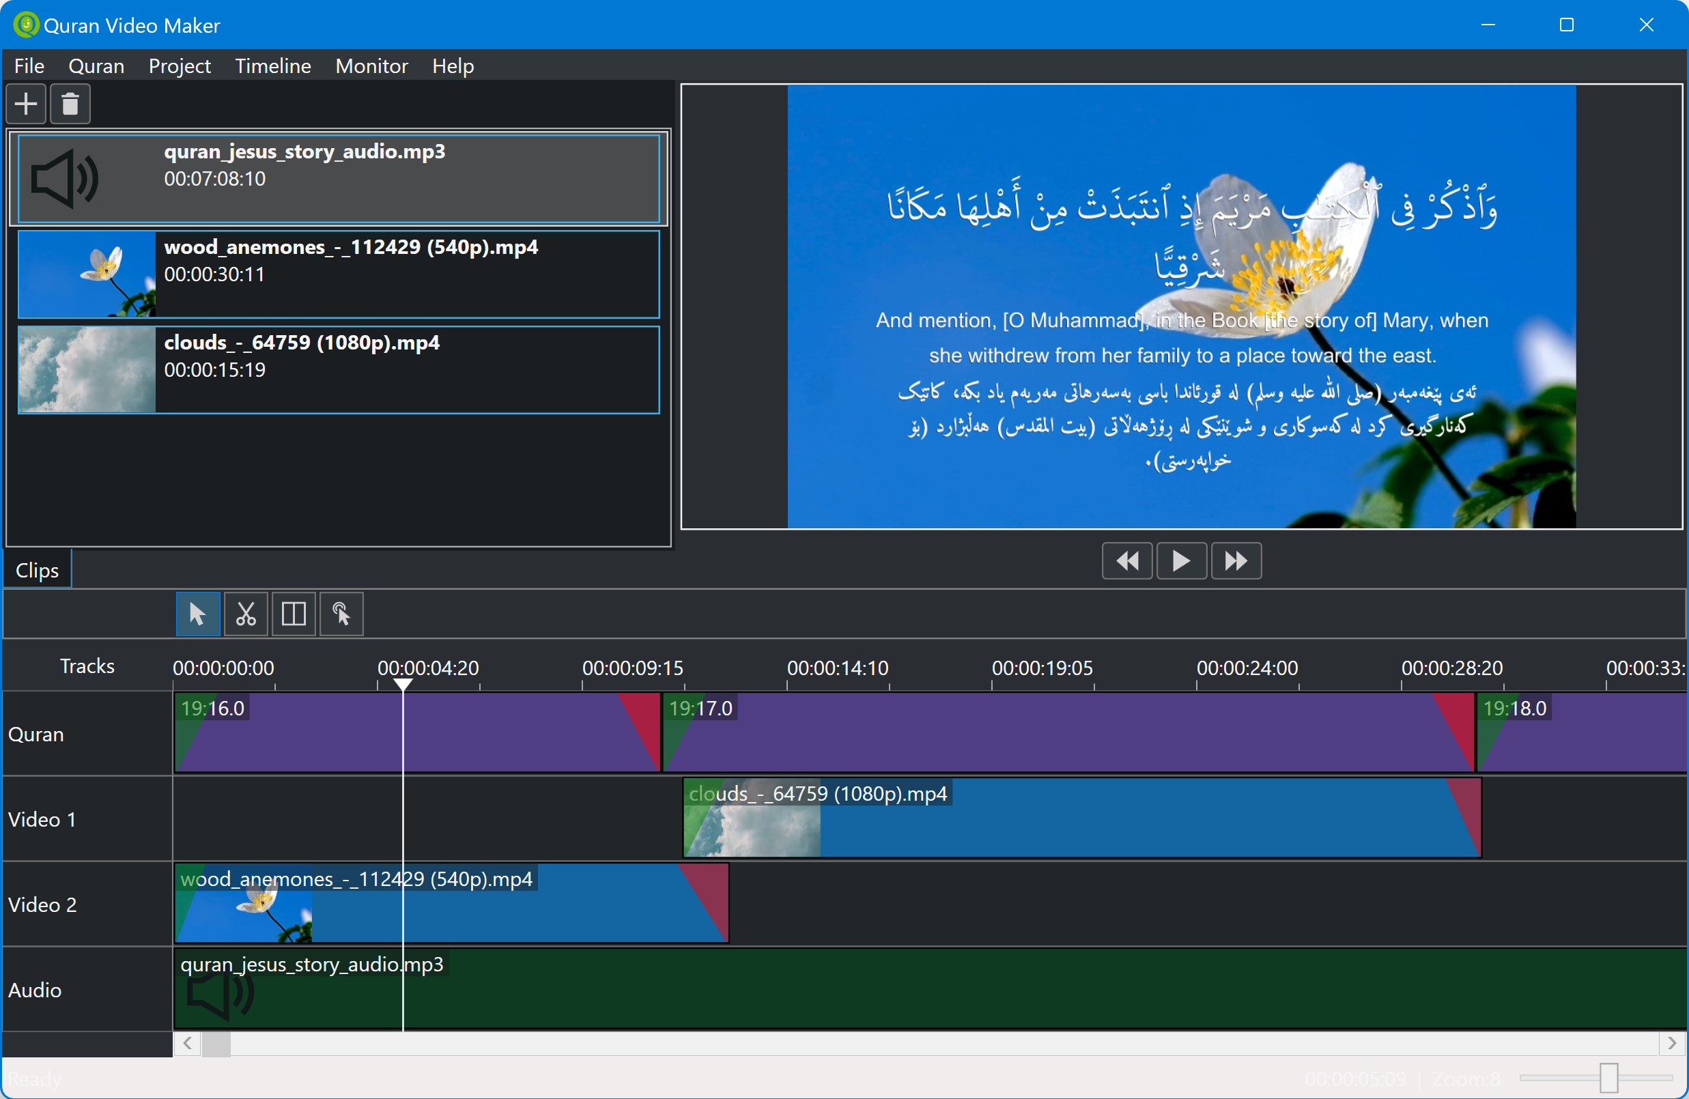
Task: Activate the scissors cut tool
Action: [246, 614]
